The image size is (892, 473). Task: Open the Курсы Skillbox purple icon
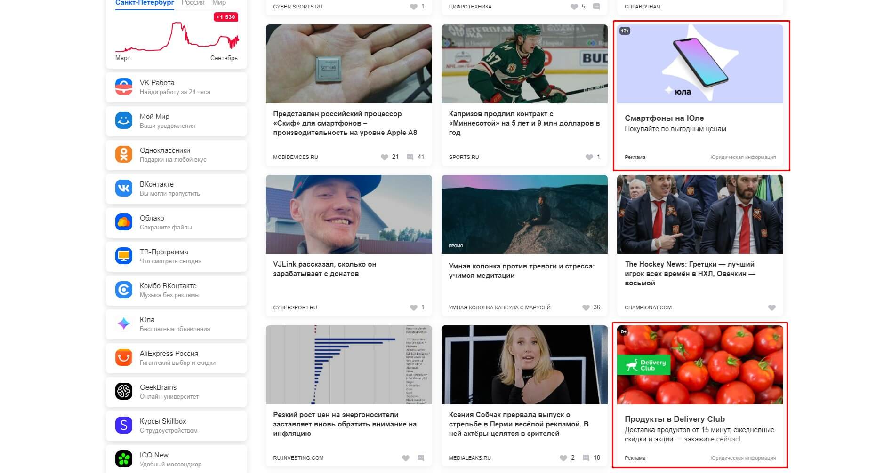coord(124,426)
